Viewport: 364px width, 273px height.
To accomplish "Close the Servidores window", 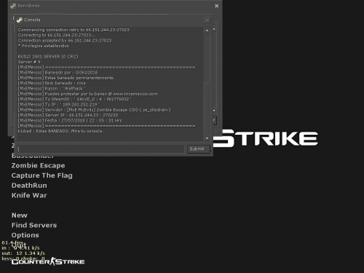I will point(216,6).
